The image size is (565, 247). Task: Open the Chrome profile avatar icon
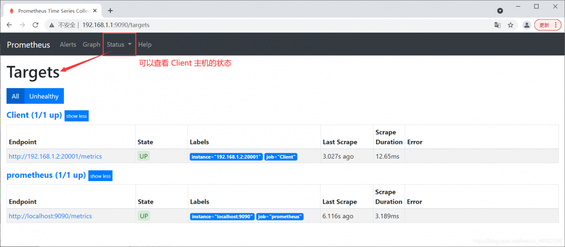point(527,25)
